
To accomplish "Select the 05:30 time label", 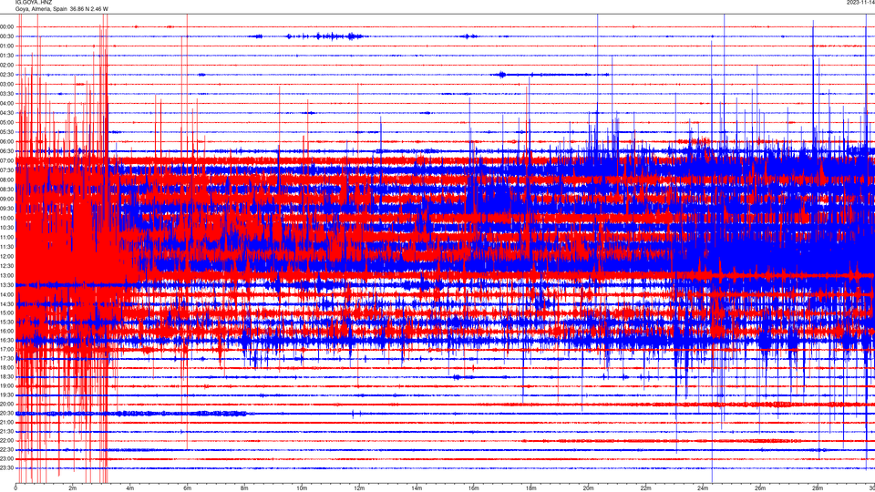I will pos(6,131).
